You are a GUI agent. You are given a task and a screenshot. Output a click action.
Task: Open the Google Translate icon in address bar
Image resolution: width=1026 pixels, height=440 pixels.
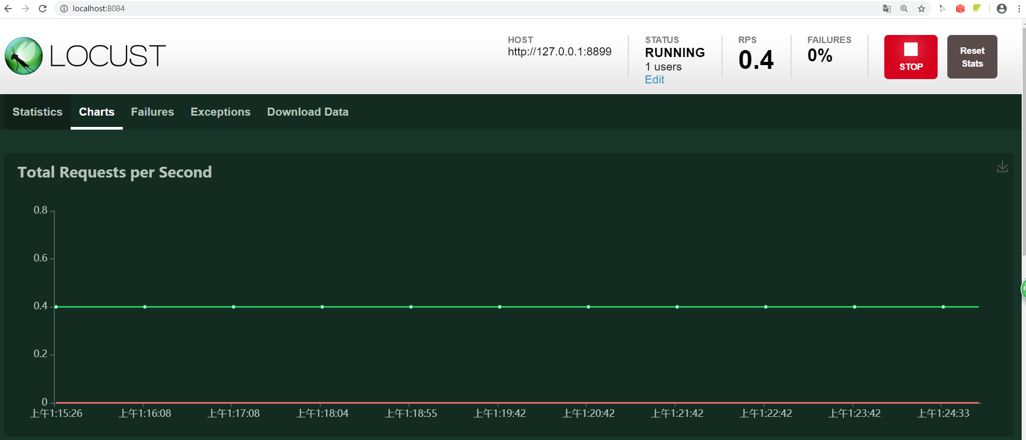point(887,9)
